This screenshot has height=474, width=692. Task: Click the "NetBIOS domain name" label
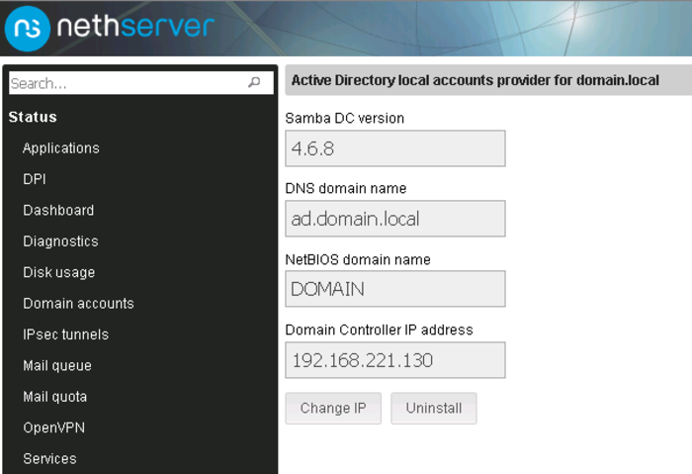pos(358,259)
